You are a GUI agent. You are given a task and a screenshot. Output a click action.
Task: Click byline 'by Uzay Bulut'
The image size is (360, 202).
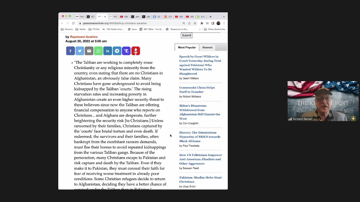[187, 186]
